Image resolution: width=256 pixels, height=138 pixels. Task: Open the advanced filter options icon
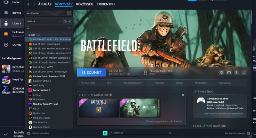69,28
